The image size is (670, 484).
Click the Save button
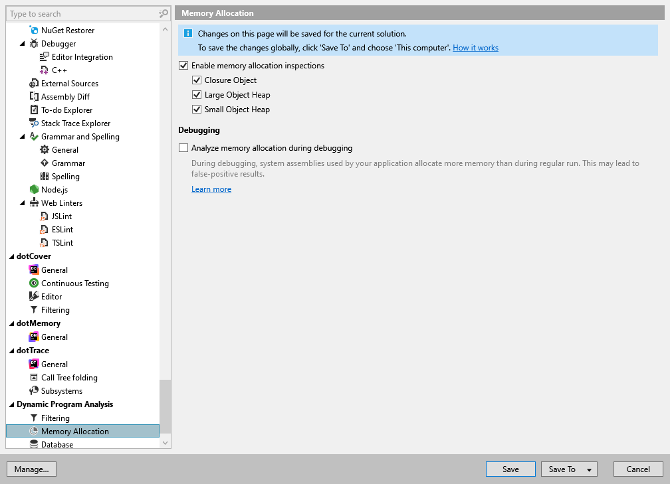click(x=510, y=469)
